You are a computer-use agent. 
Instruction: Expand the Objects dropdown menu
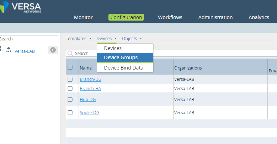pyautogui.click(x=132, y=39)
